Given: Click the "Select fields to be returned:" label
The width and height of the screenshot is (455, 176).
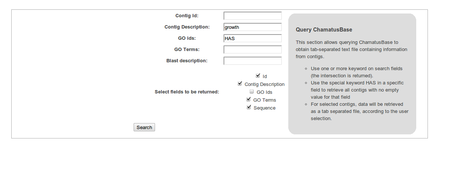Looking at the screenshot, I should click(x=187, y=92).
